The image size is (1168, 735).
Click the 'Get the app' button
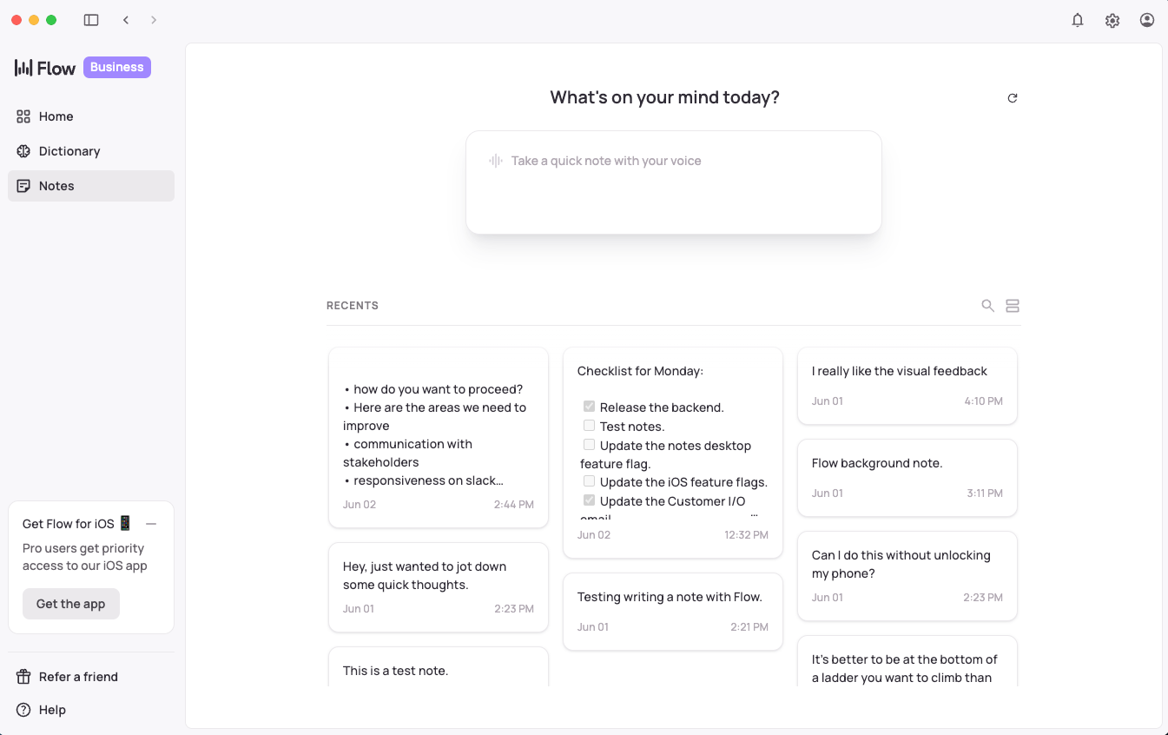pyautogui.click(x=70, y=603)
